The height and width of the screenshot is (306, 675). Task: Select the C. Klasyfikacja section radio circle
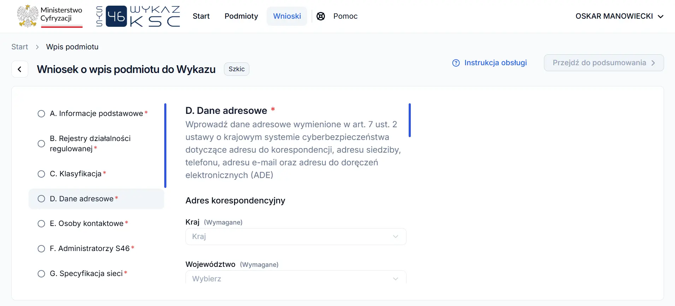[41, 174]
